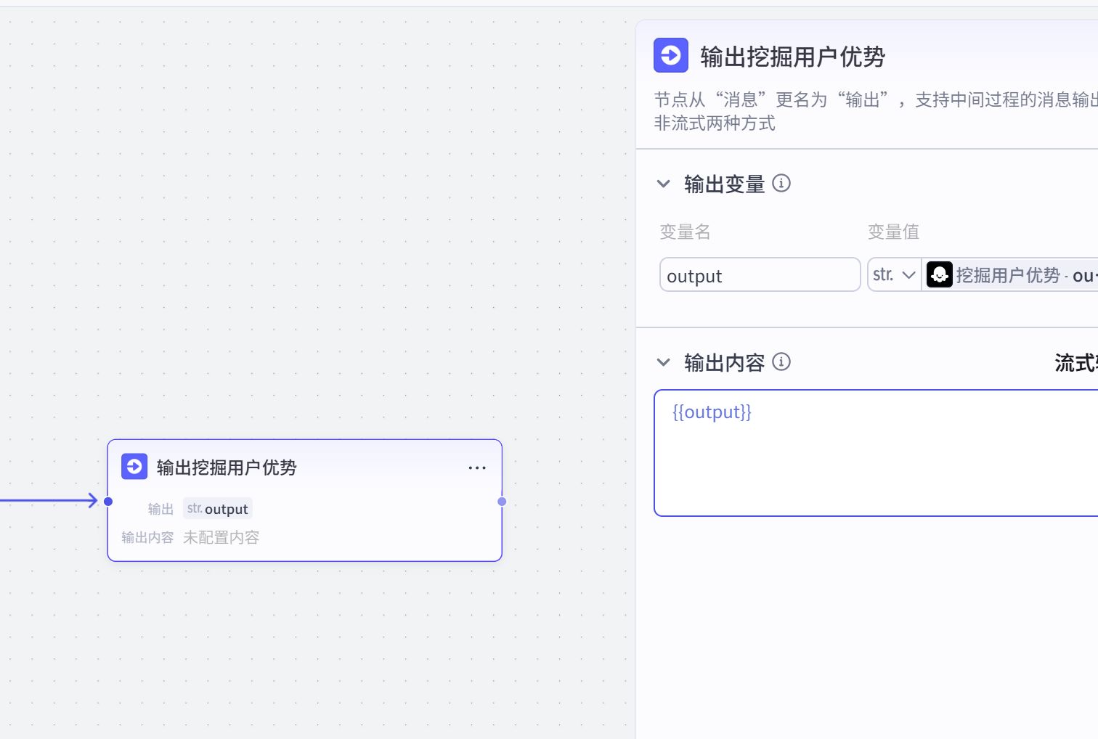Click the str. type label in variable value
1098x739 pixels.
pos(883,274)
